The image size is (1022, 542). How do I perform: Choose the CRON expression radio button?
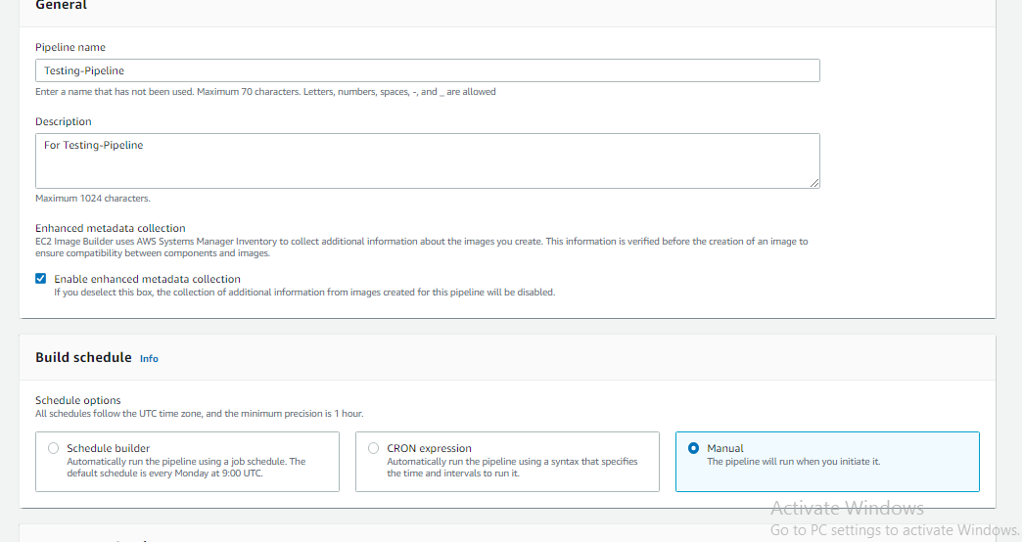(x=374, y=448)
